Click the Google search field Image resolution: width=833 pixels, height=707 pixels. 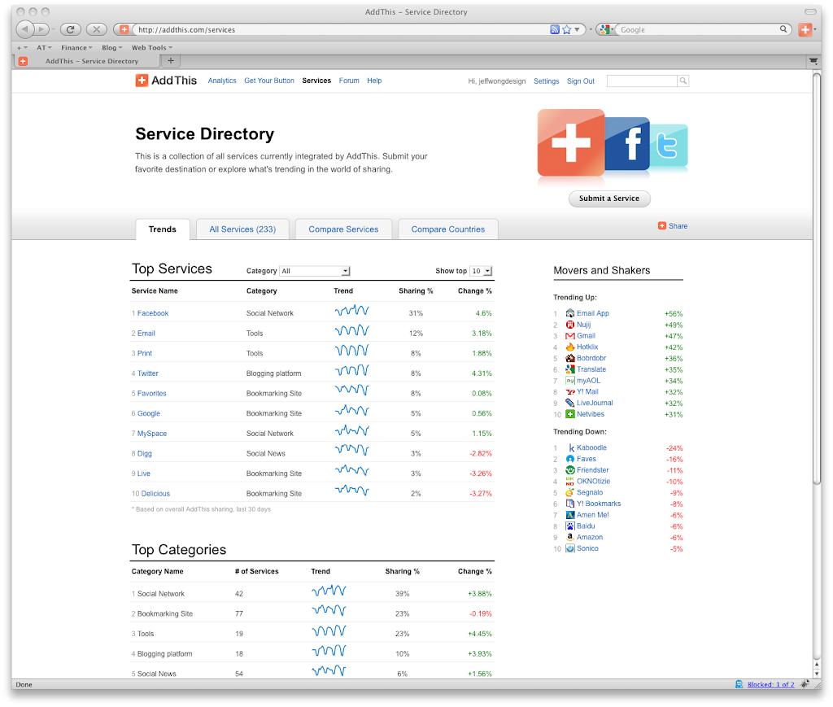pyautogui.click(x=698, y=30)
